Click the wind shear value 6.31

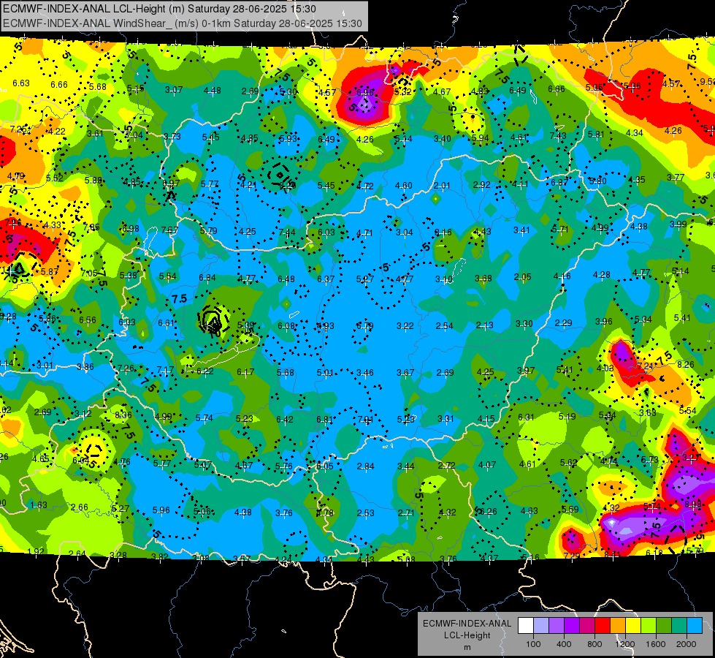click(x=526, y=417)
